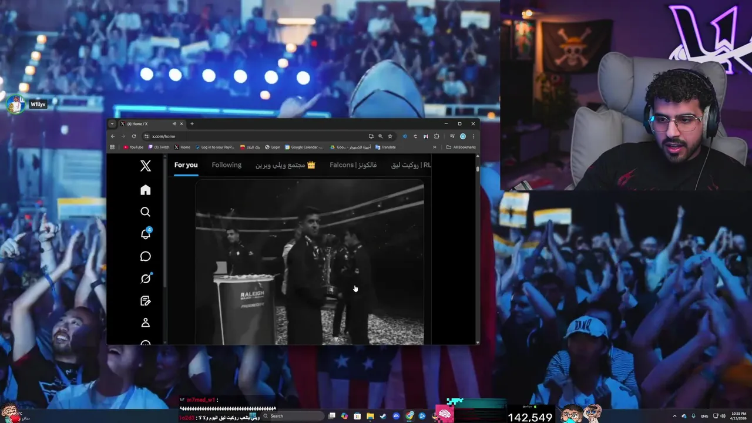Screen dimensions: 752x423
Task: Bookmark this page with the star icon
Action: pyautogui.click(x=390, y=136)
